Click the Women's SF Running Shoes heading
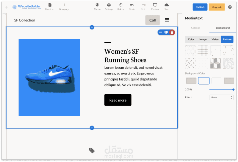Image resolution: width=238 pixels, height=162 pixels. 125,56
